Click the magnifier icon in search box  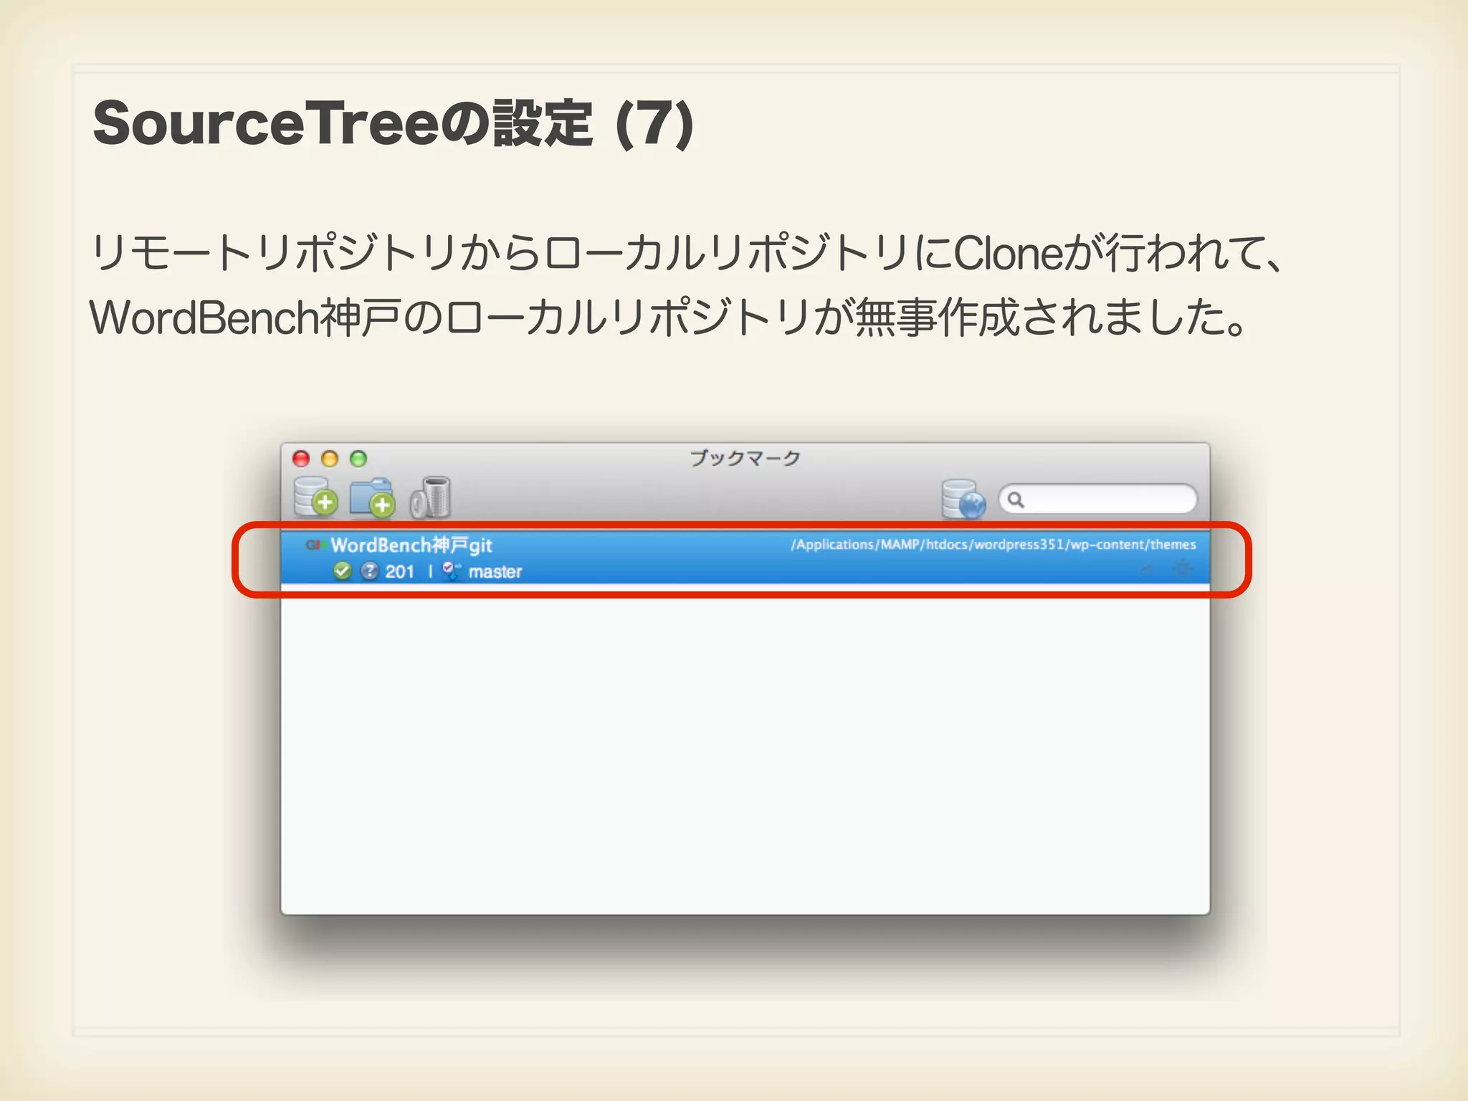1016,500
